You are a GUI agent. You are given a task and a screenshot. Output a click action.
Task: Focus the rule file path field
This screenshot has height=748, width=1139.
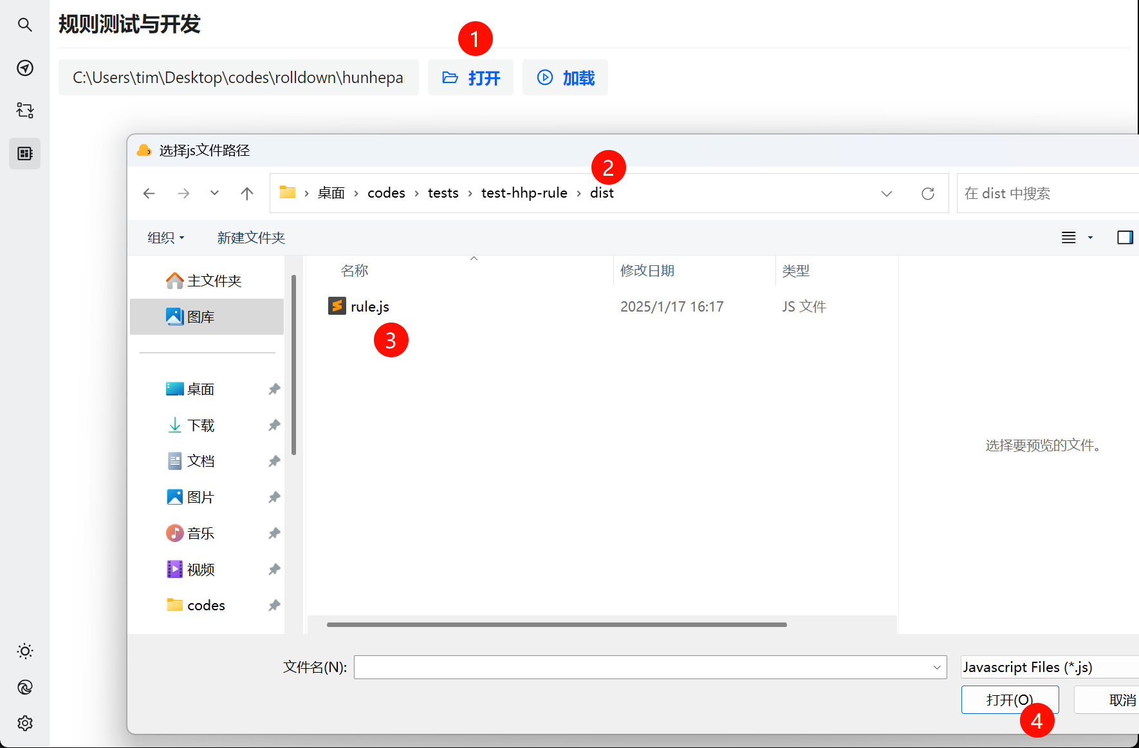(x=238, y=77)
